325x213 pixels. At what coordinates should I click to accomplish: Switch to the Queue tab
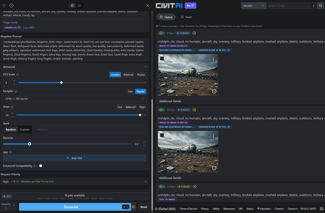166,17
